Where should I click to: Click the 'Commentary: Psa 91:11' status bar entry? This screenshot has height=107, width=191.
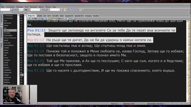point(155,104)
